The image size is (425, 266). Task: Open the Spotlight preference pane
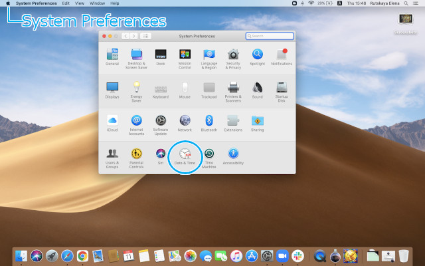[x=257, y=57]
